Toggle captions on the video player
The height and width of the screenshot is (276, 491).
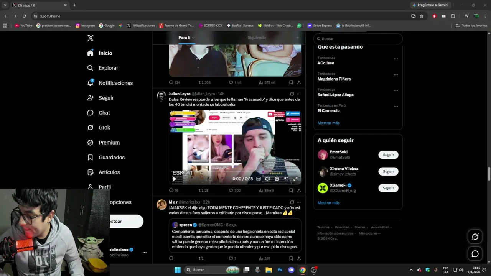tap(259, 179)
